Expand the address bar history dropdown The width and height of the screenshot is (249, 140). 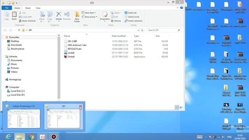(138, 30)
